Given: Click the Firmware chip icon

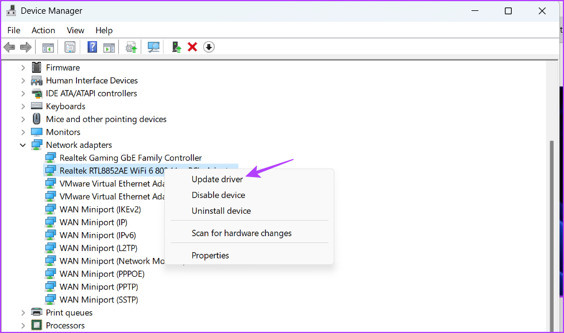Looking at the screenshot, I should 36,67.
